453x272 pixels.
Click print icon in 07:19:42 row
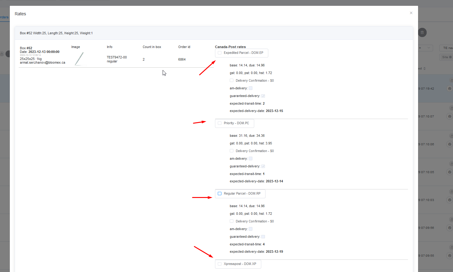click(x=449, y=88)
